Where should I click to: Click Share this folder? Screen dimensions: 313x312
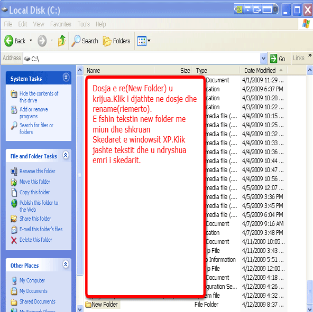click(35, 219)
